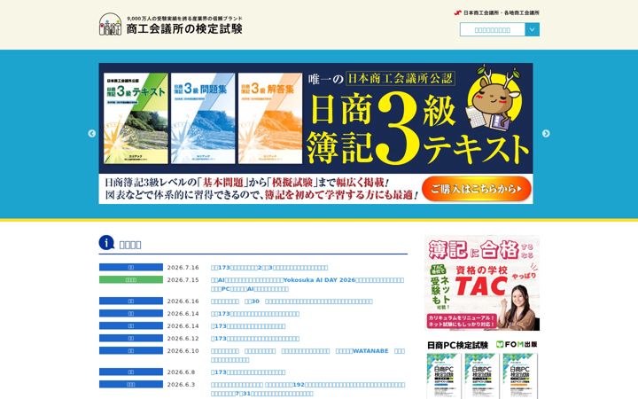Open the TAC 簿記に合格 advertisement banner
638x399 pixels.
(483, 283)
